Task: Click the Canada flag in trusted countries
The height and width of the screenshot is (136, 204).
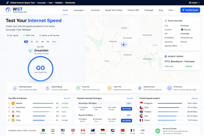Action: (83, 130)
